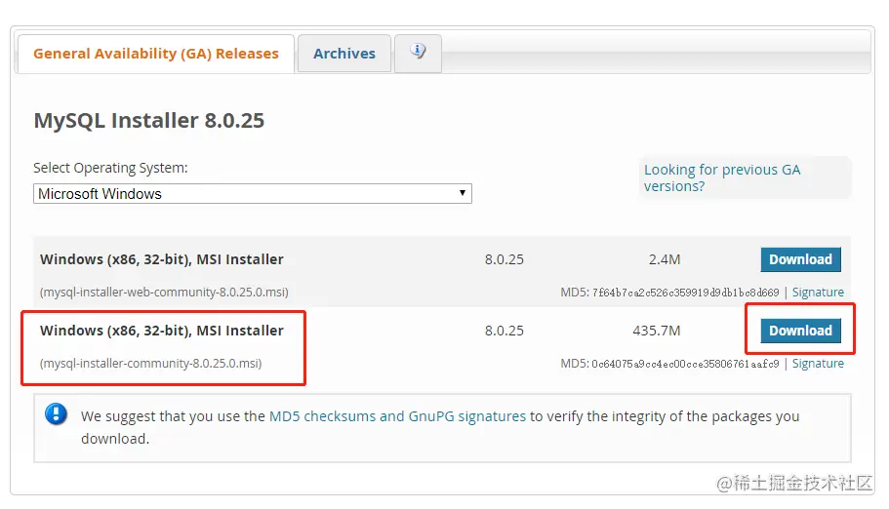Click MSI Installer title above mysql-installer-community filename
This screenshot has height=509, width=889.
click(x=162, y=331)
